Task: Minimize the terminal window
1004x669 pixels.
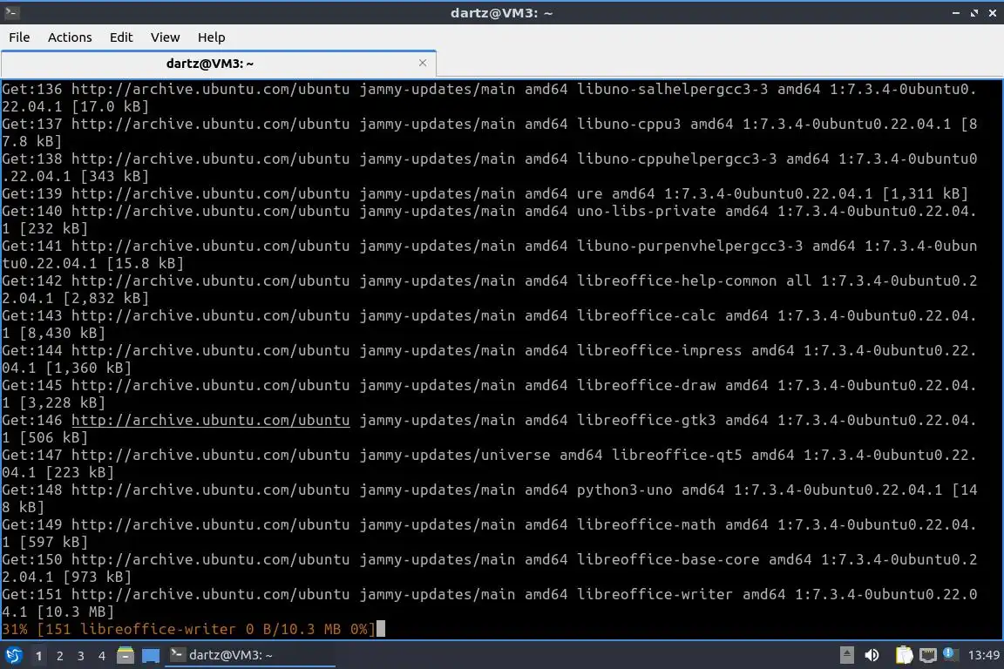Action: click(x=956, y=13)
